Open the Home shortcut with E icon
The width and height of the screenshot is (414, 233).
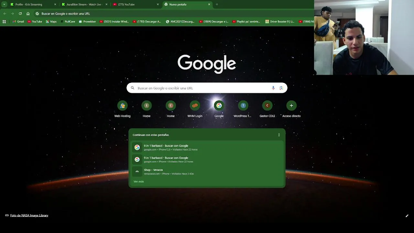click(x=147, y=109)
